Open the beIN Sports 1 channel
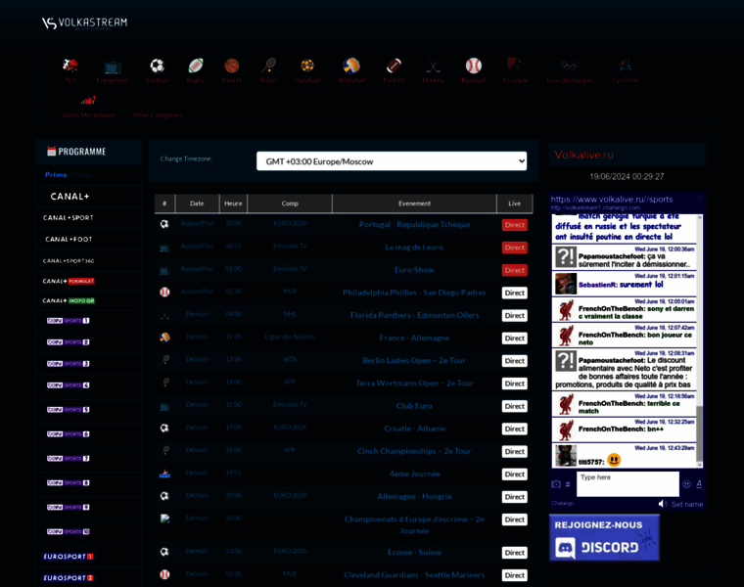Image resolution: width=744 pixels, height=587 pixels. (x=68, y=321)
